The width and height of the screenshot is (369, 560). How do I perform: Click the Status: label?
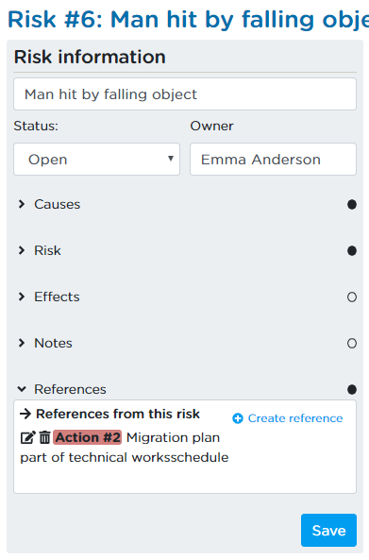pos(36,127)
